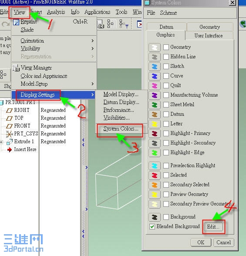
Task: Click Preview Geometry color swatch
Action: point(155,195)
